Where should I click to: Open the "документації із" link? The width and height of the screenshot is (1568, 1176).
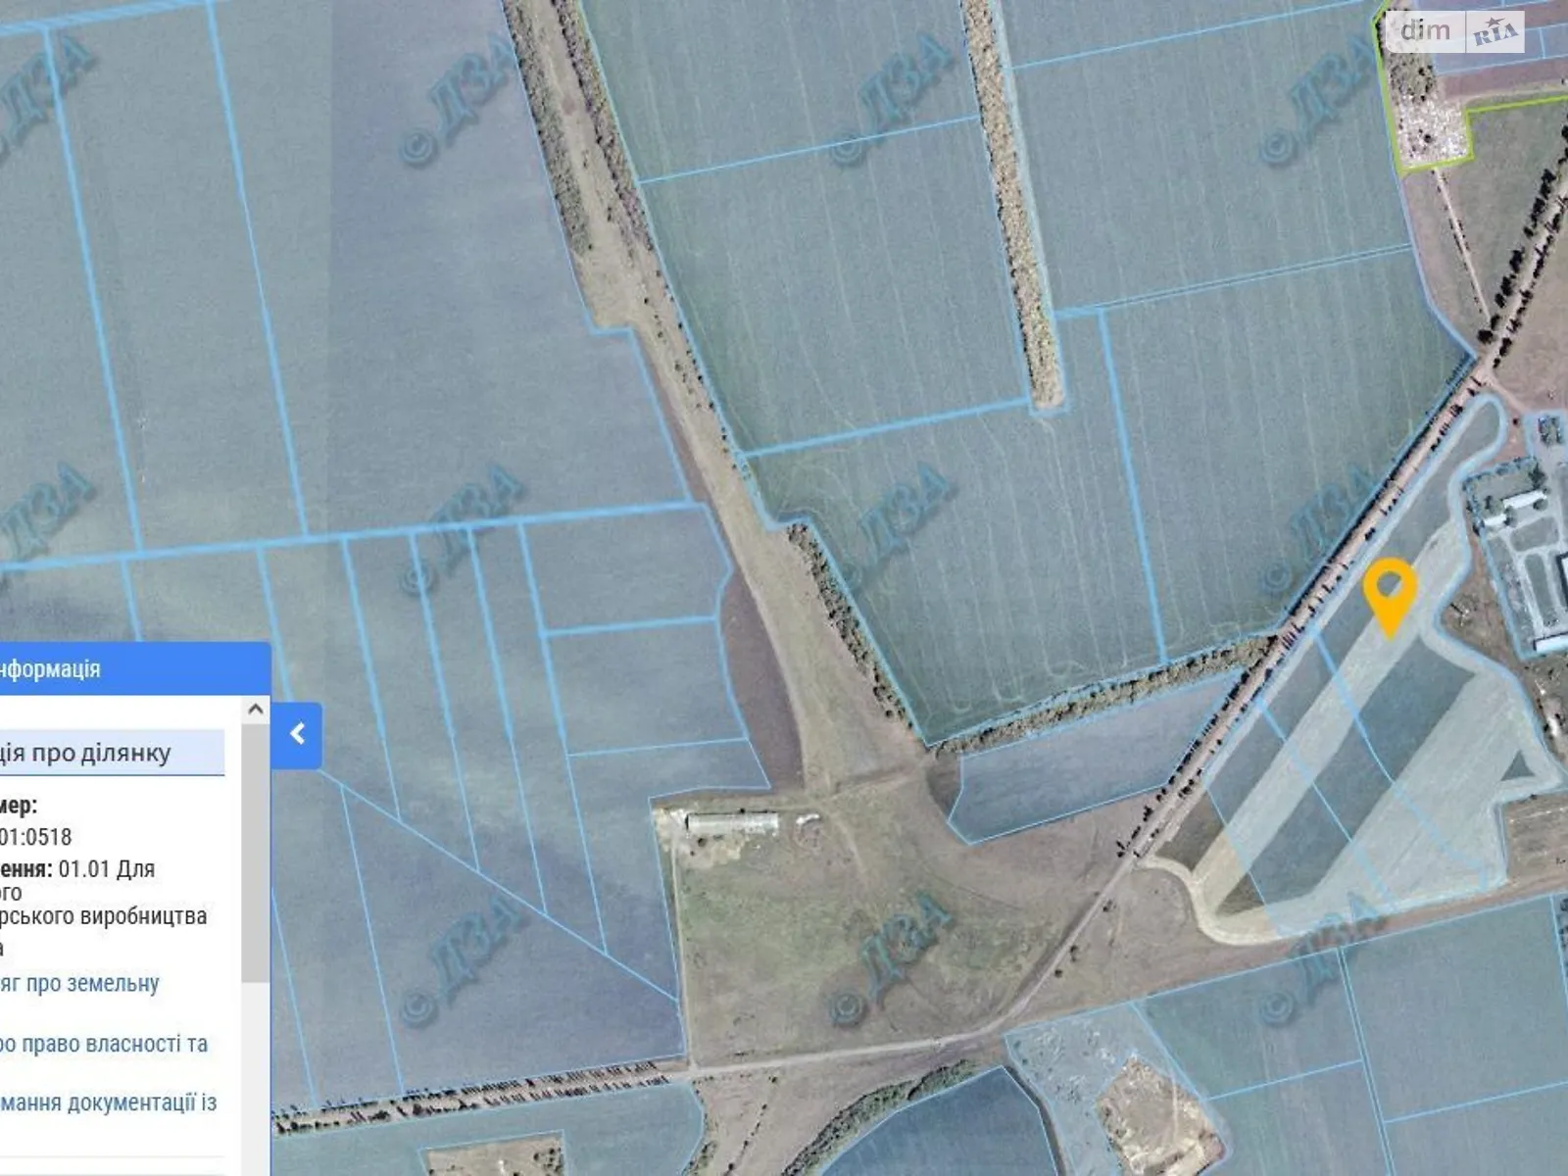(x=108, y=1103)
